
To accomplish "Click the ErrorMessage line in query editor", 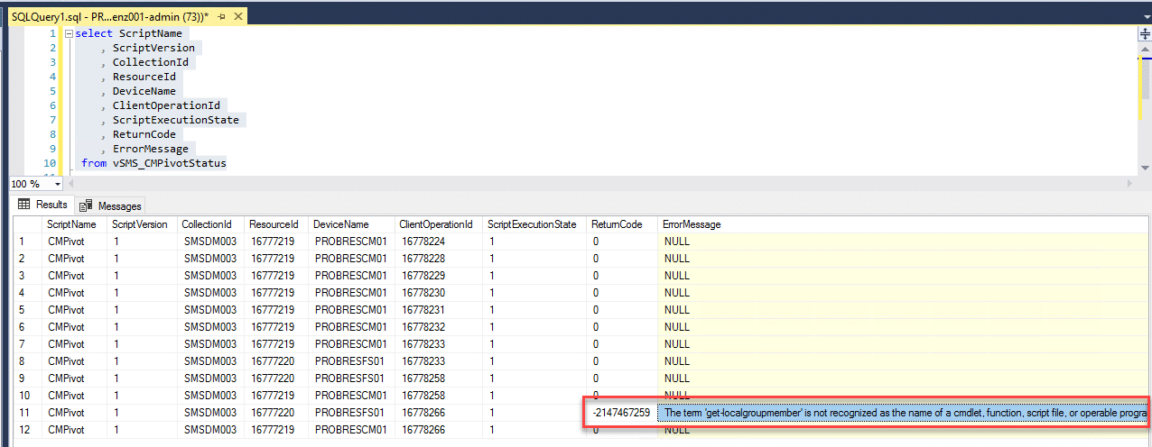I will [151, 149].
